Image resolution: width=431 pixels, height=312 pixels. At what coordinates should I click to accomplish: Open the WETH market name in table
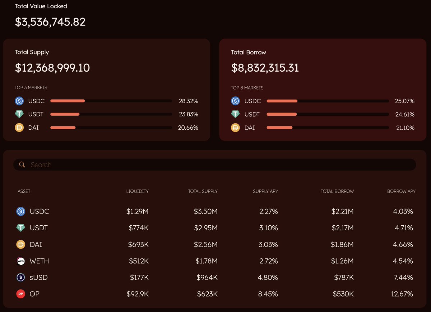tap(40, 261)
